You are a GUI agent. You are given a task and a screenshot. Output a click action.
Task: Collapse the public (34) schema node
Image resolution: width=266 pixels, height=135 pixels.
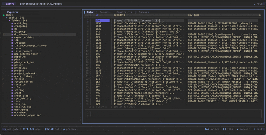(x=7, y=18)
